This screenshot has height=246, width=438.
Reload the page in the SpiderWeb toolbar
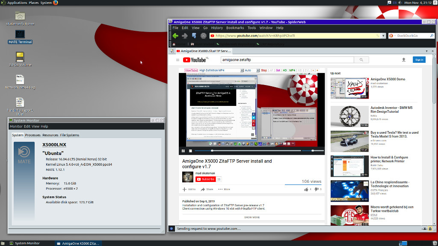[194, 36]
